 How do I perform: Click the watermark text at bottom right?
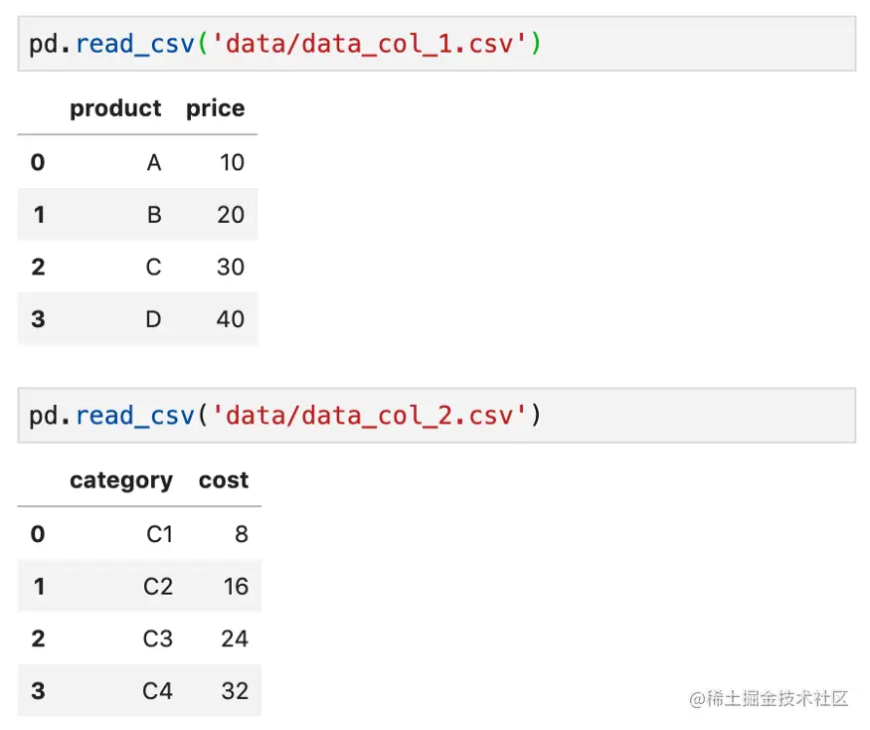point(769,699)
